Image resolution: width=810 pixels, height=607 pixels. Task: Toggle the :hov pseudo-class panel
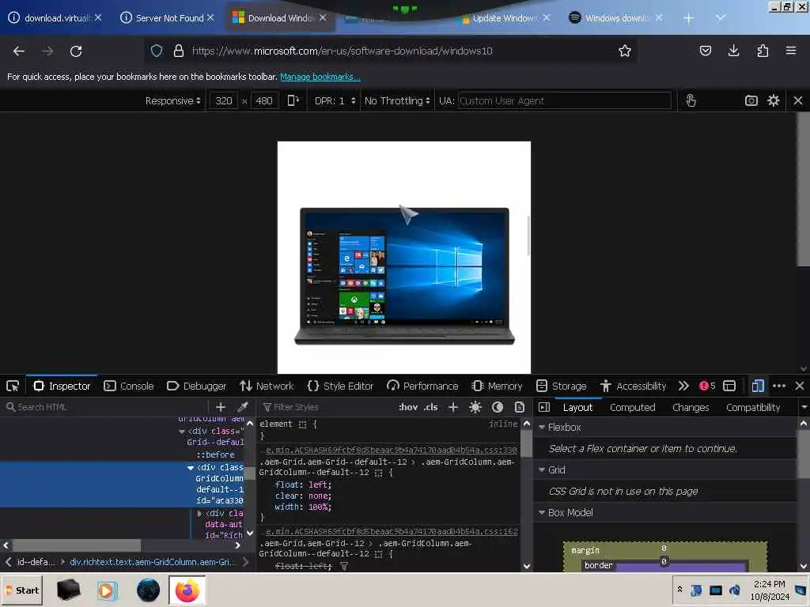[x=407, y=407]
